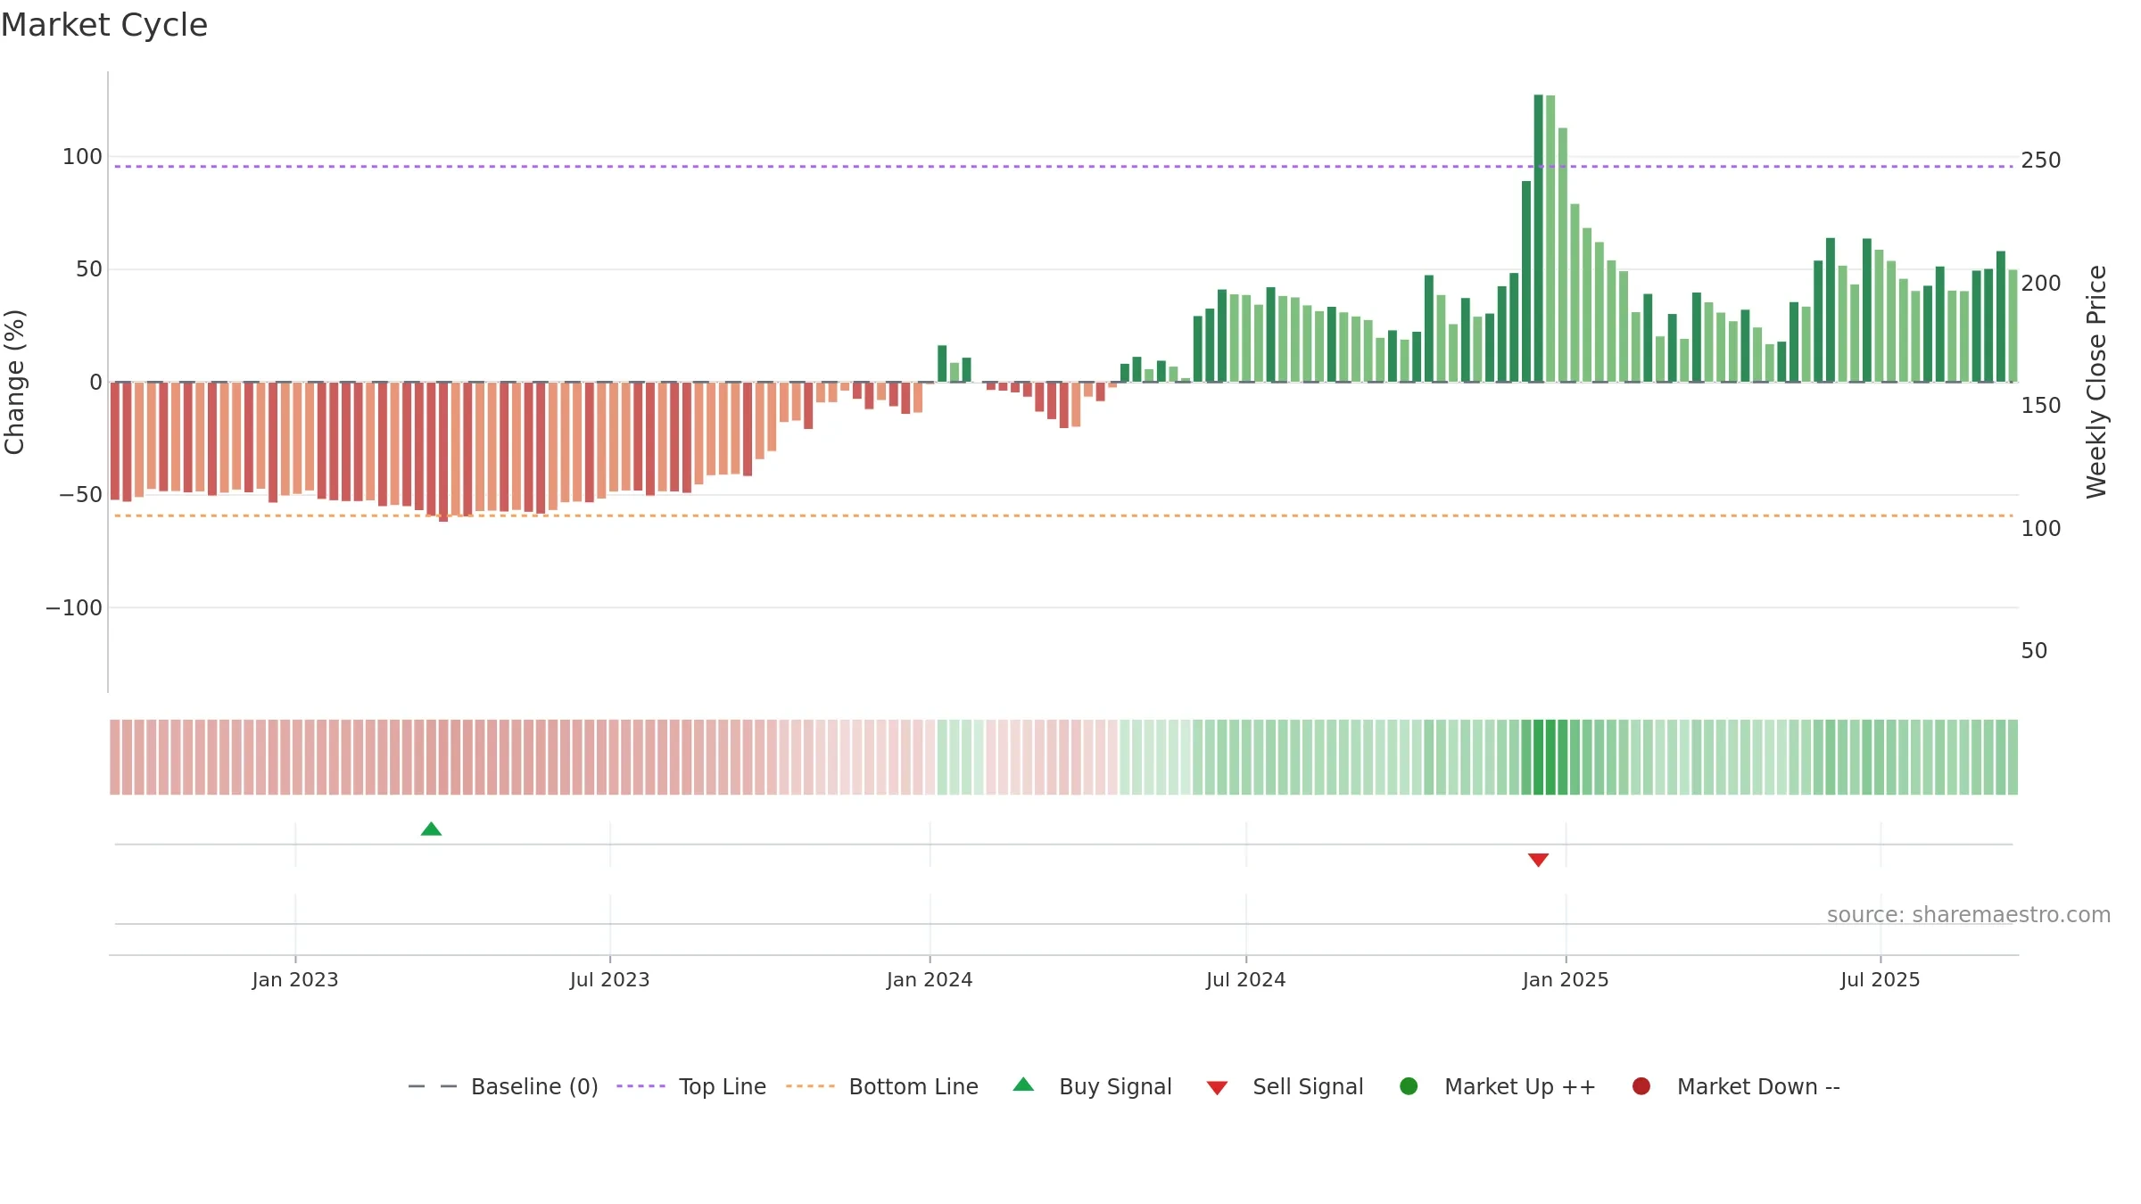Image resolution: width=2141 pixels, height=1204 pixels.
Task: Click the gray dashed baseline sample in legend
Action: pos(433,1086)
